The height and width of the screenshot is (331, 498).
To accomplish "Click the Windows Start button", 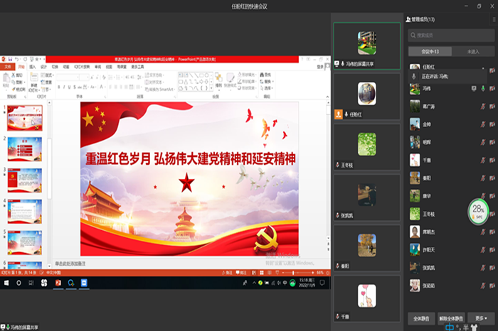I will (6, 282).
